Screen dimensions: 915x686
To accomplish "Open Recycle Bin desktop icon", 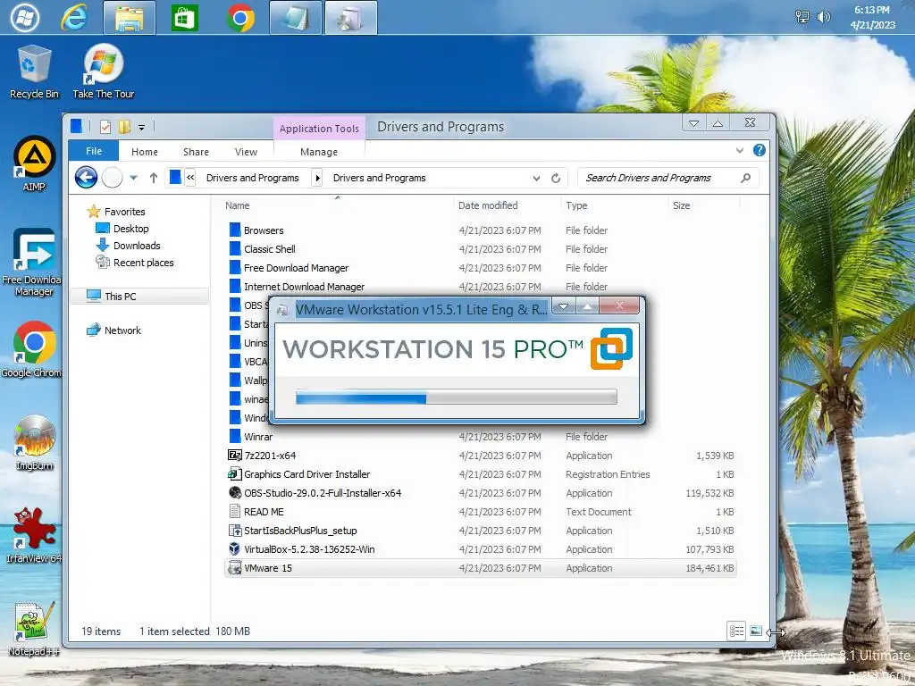I will coord(34,71).
